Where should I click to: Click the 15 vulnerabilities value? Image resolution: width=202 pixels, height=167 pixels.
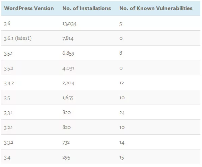(x=122, y=158)
